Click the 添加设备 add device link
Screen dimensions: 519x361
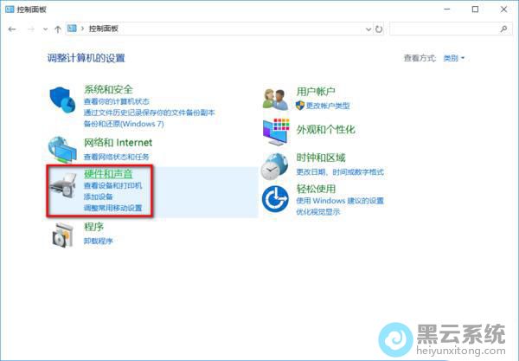[x=99, y=197]
